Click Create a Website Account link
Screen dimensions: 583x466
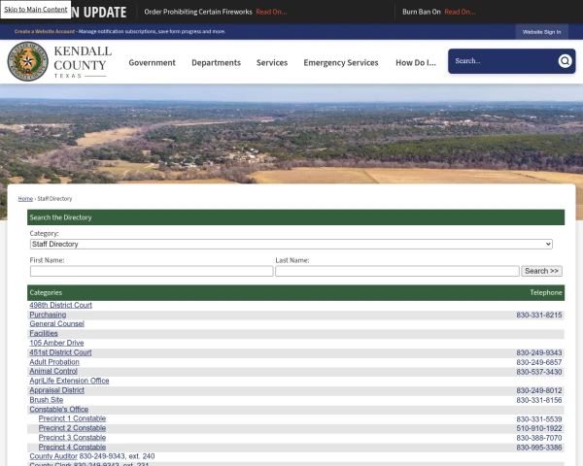45,31
